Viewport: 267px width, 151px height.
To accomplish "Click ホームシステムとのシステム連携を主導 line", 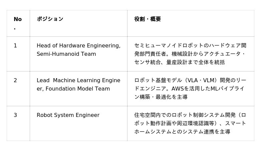I will (x=182, y=132).
